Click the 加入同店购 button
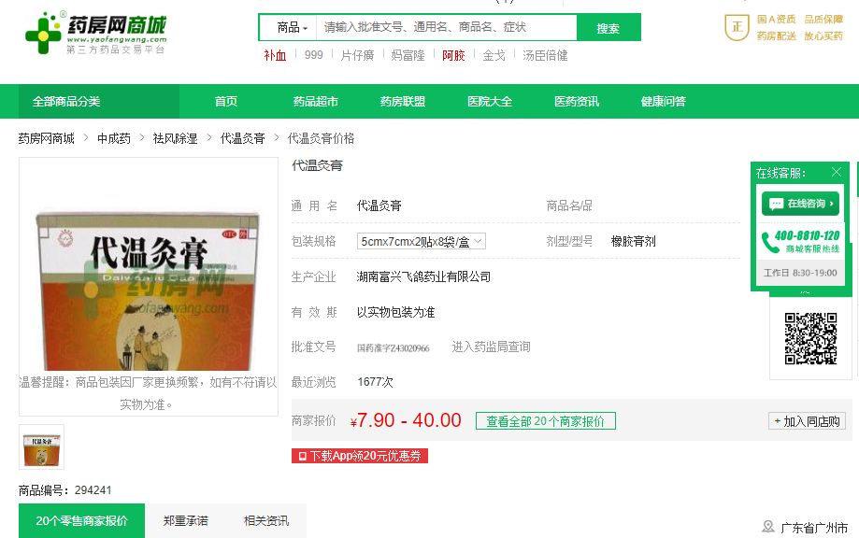859x538 pixels. (x=807, y=421)
